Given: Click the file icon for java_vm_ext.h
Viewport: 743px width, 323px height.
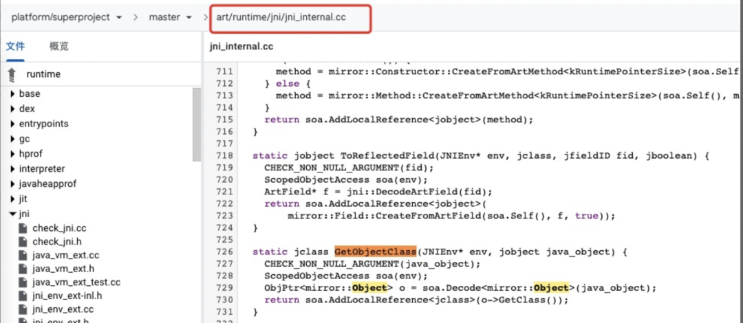Looking at the screenshot, I should 23,269.
